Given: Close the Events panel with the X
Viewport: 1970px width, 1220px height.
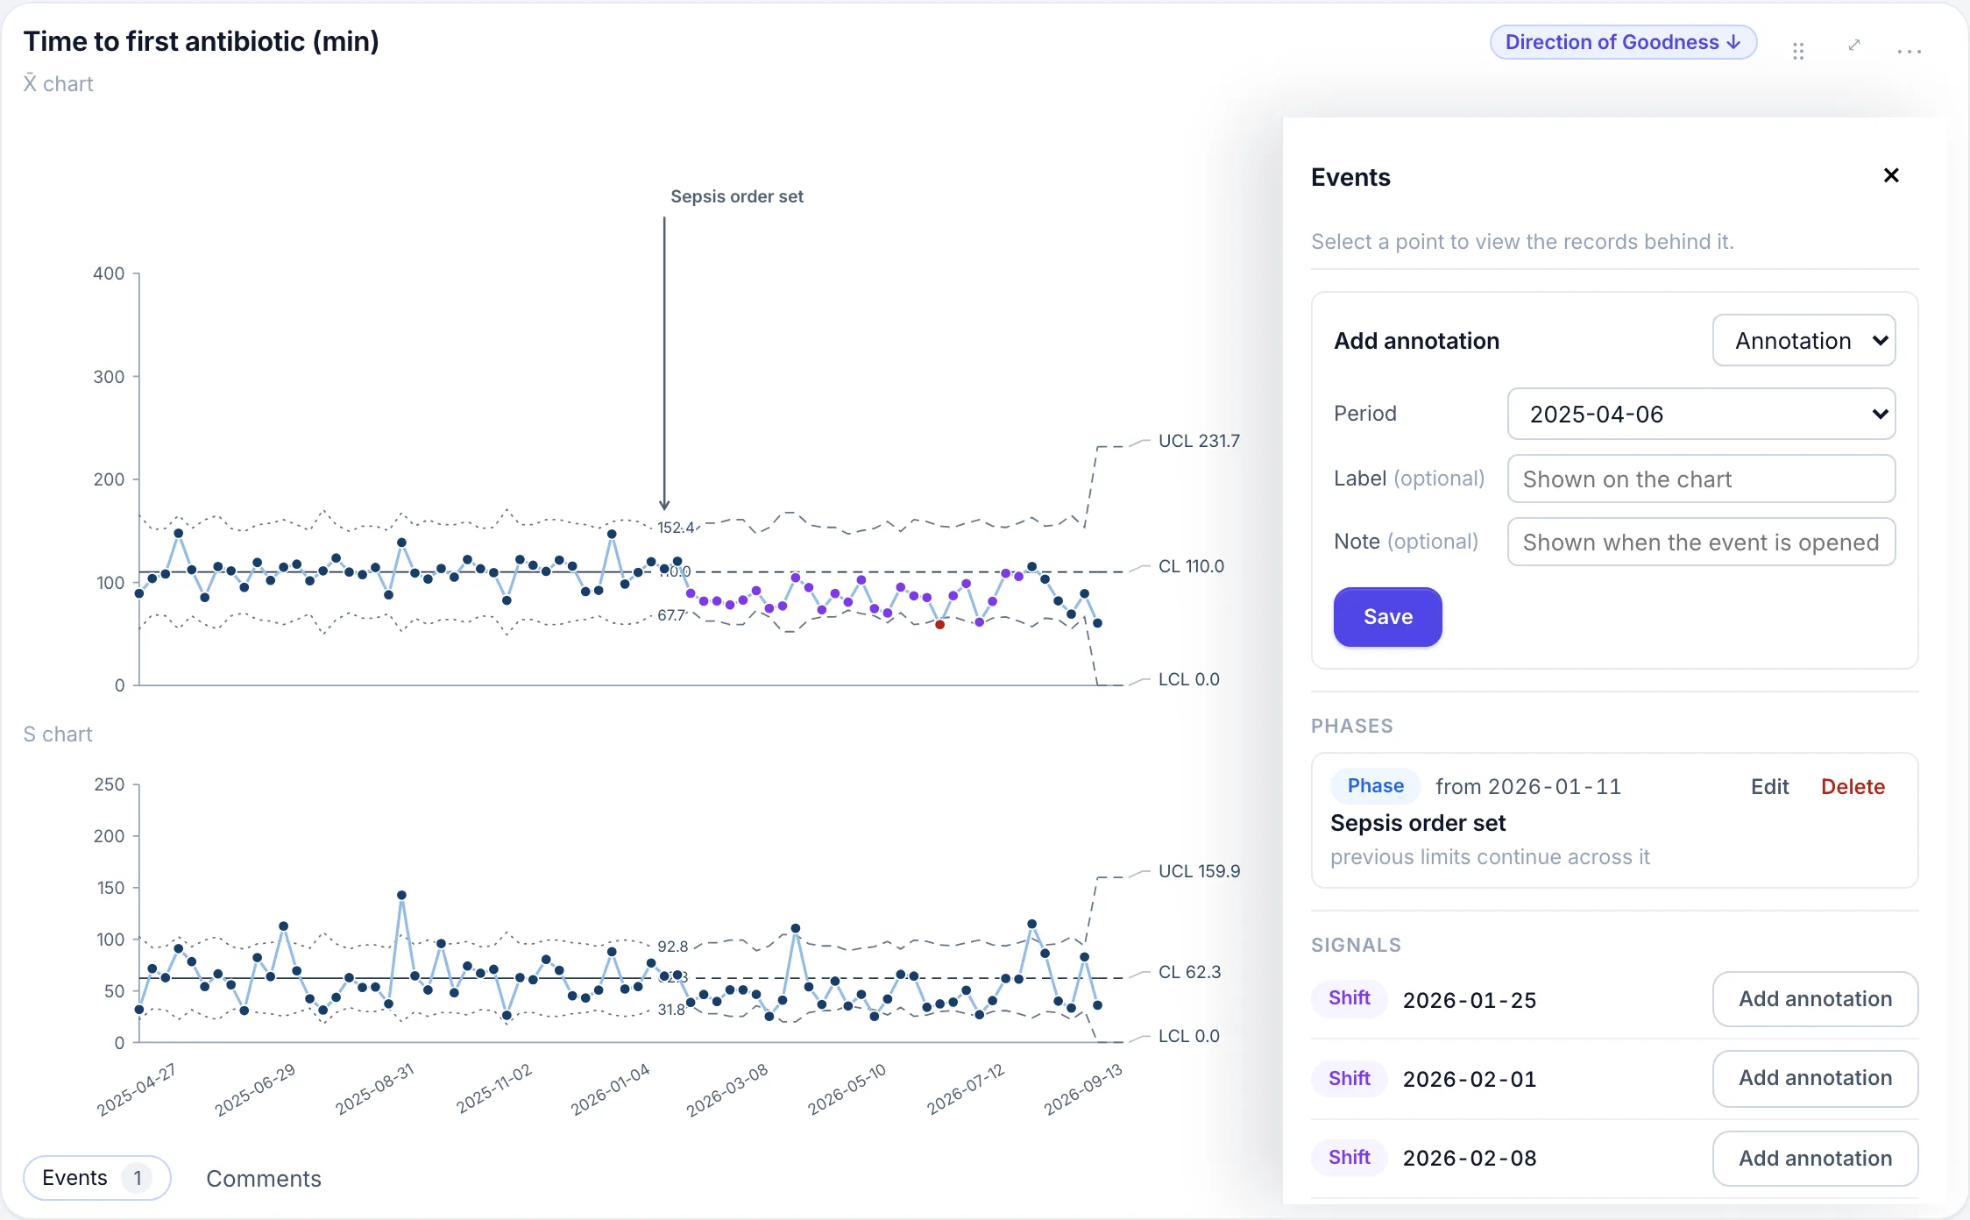Looking at the screenshot, I should coord(1891,175).
